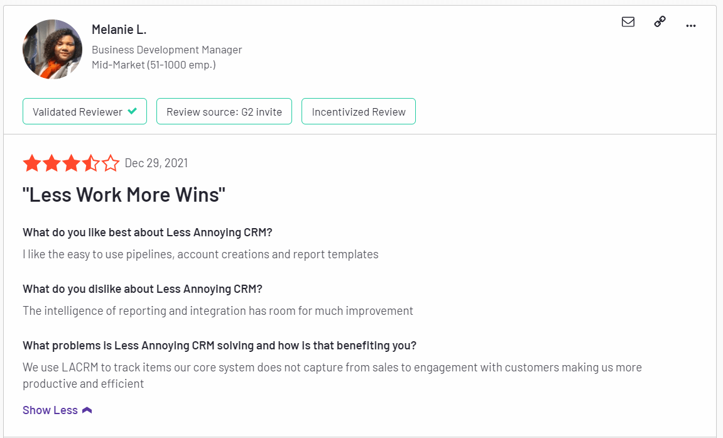This screenshot has width=723, height=438.
Task: Click the half-filled fourth star
Action: click(x=91, y=163)
